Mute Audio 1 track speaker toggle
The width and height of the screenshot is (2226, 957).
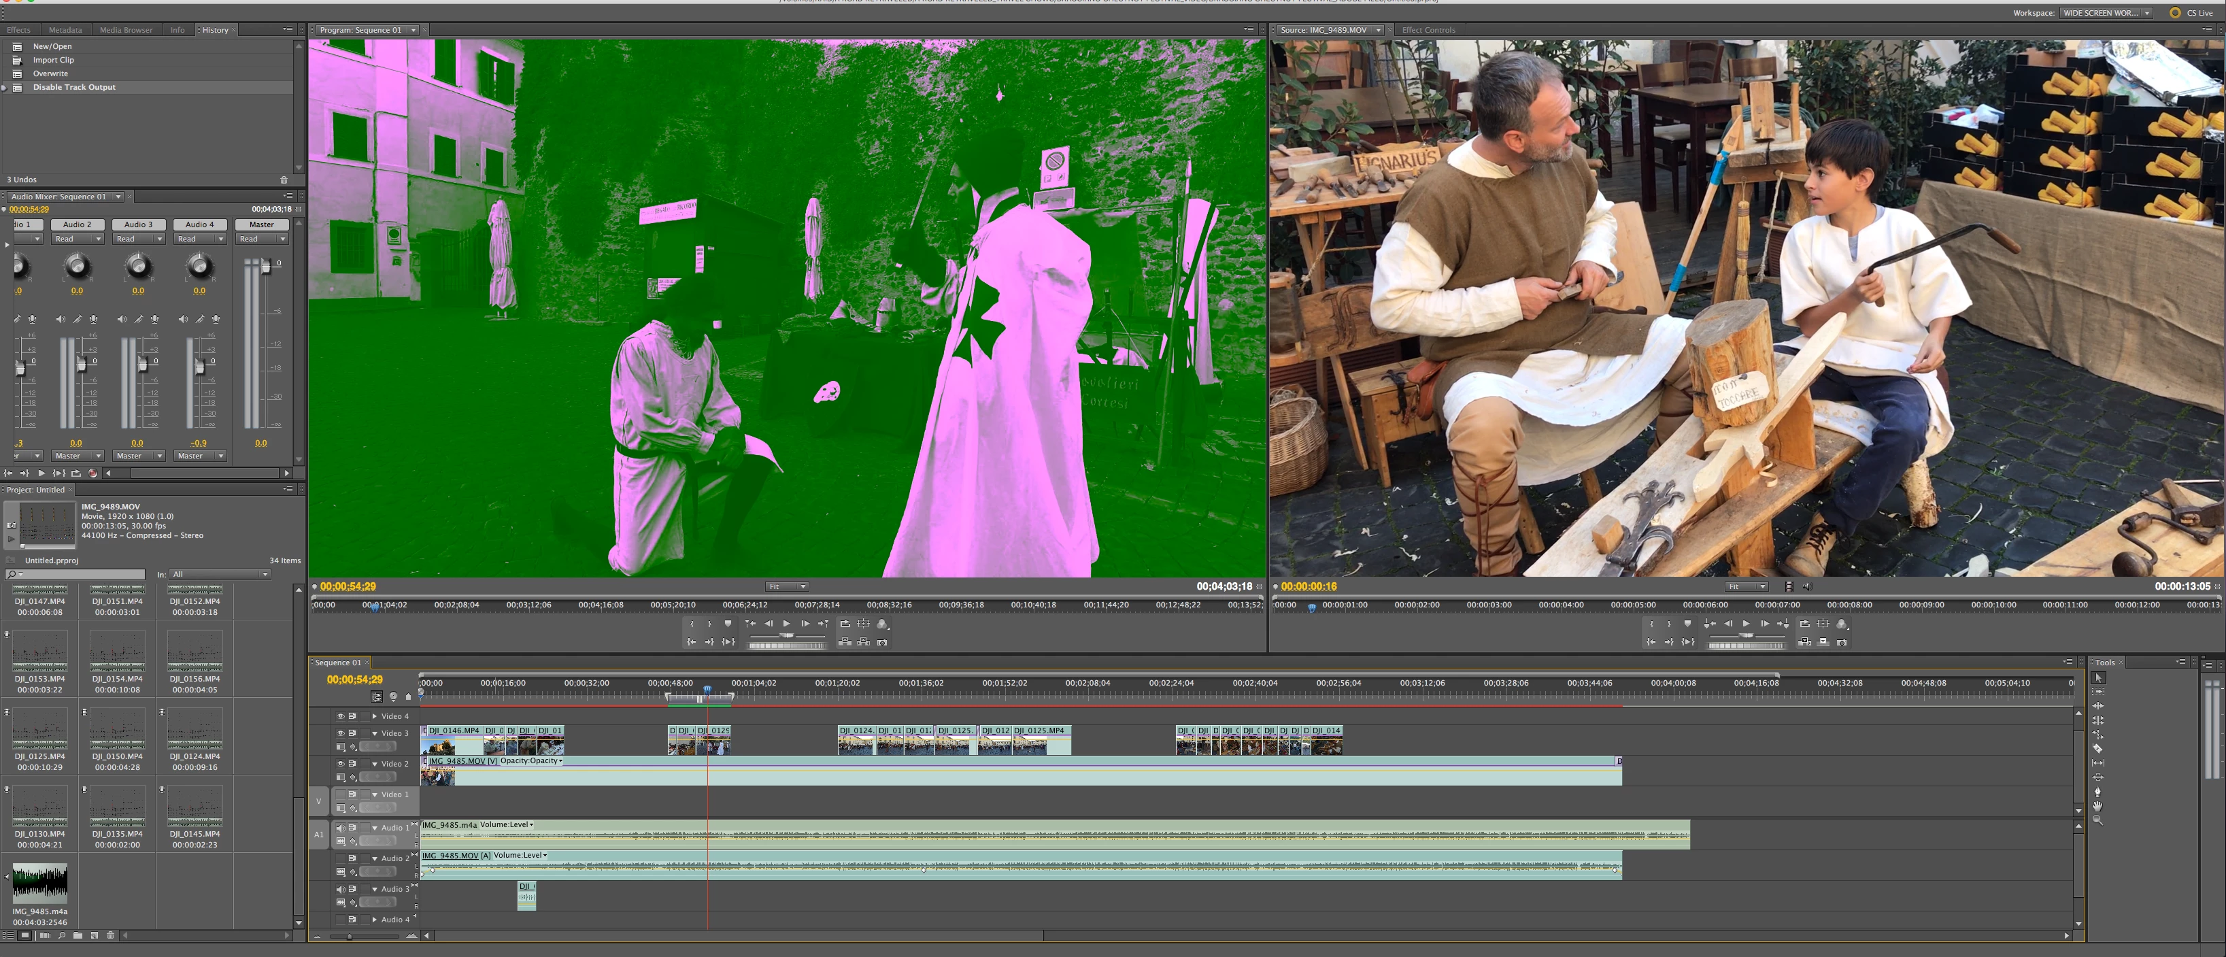(x=341, y=828)
